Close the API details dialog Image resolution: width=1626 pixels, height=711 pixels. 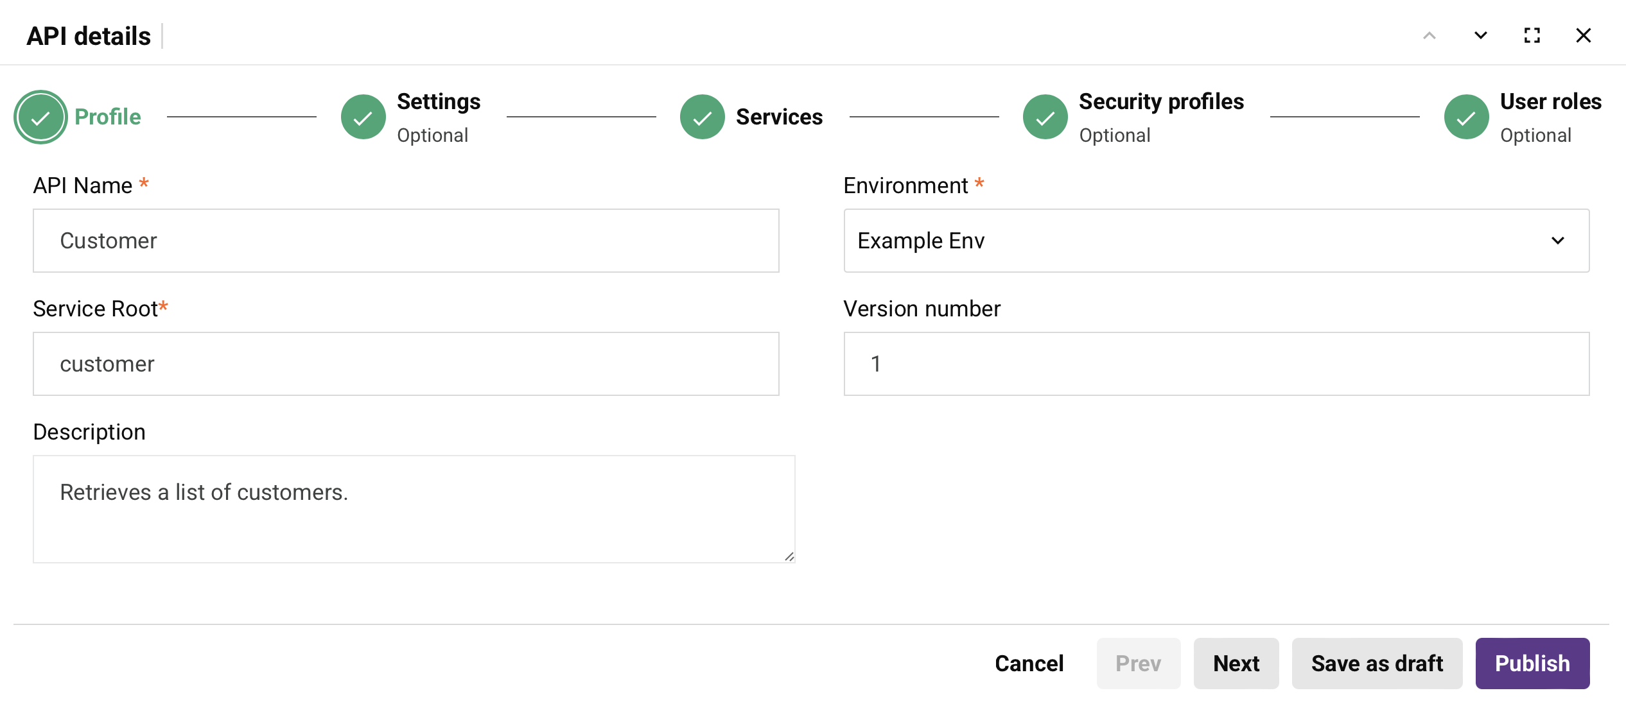pyautogui.click(x=1583, y=36)
